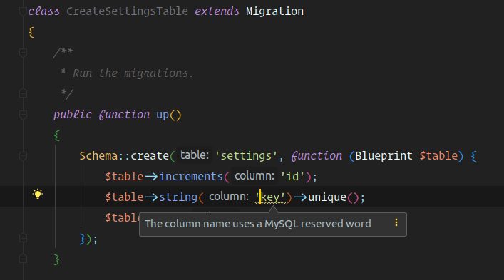Click the MySQL reserved word warning text
Image resolution: width=504 pixels, height=280 pixels.
258,224
